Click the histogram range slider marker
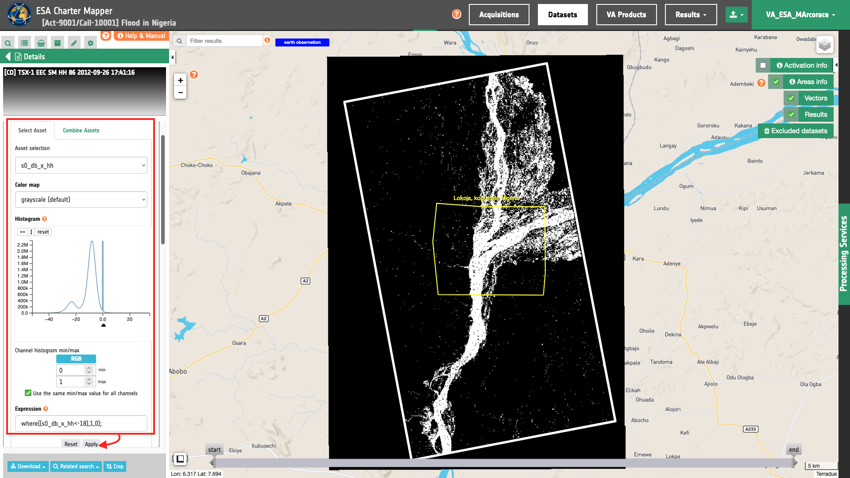 coord(103,325)
